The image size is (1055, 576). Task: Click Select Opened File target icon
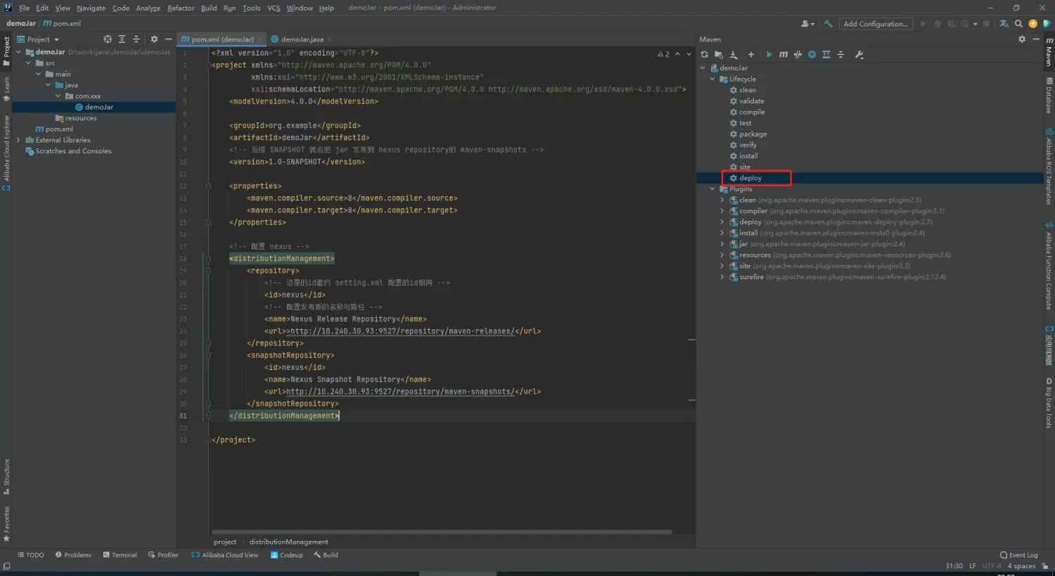pyautogui.click(x=108, y=39)
